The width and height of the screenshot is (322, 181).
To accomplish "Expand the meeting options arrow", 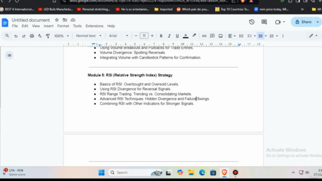I will tap(284, 22).
